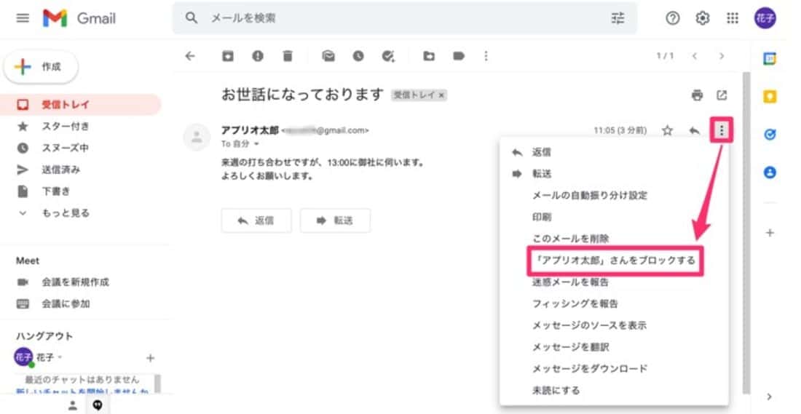Open labels tag icon
Viewport: 801px width, 414px height.
(459, 56)
